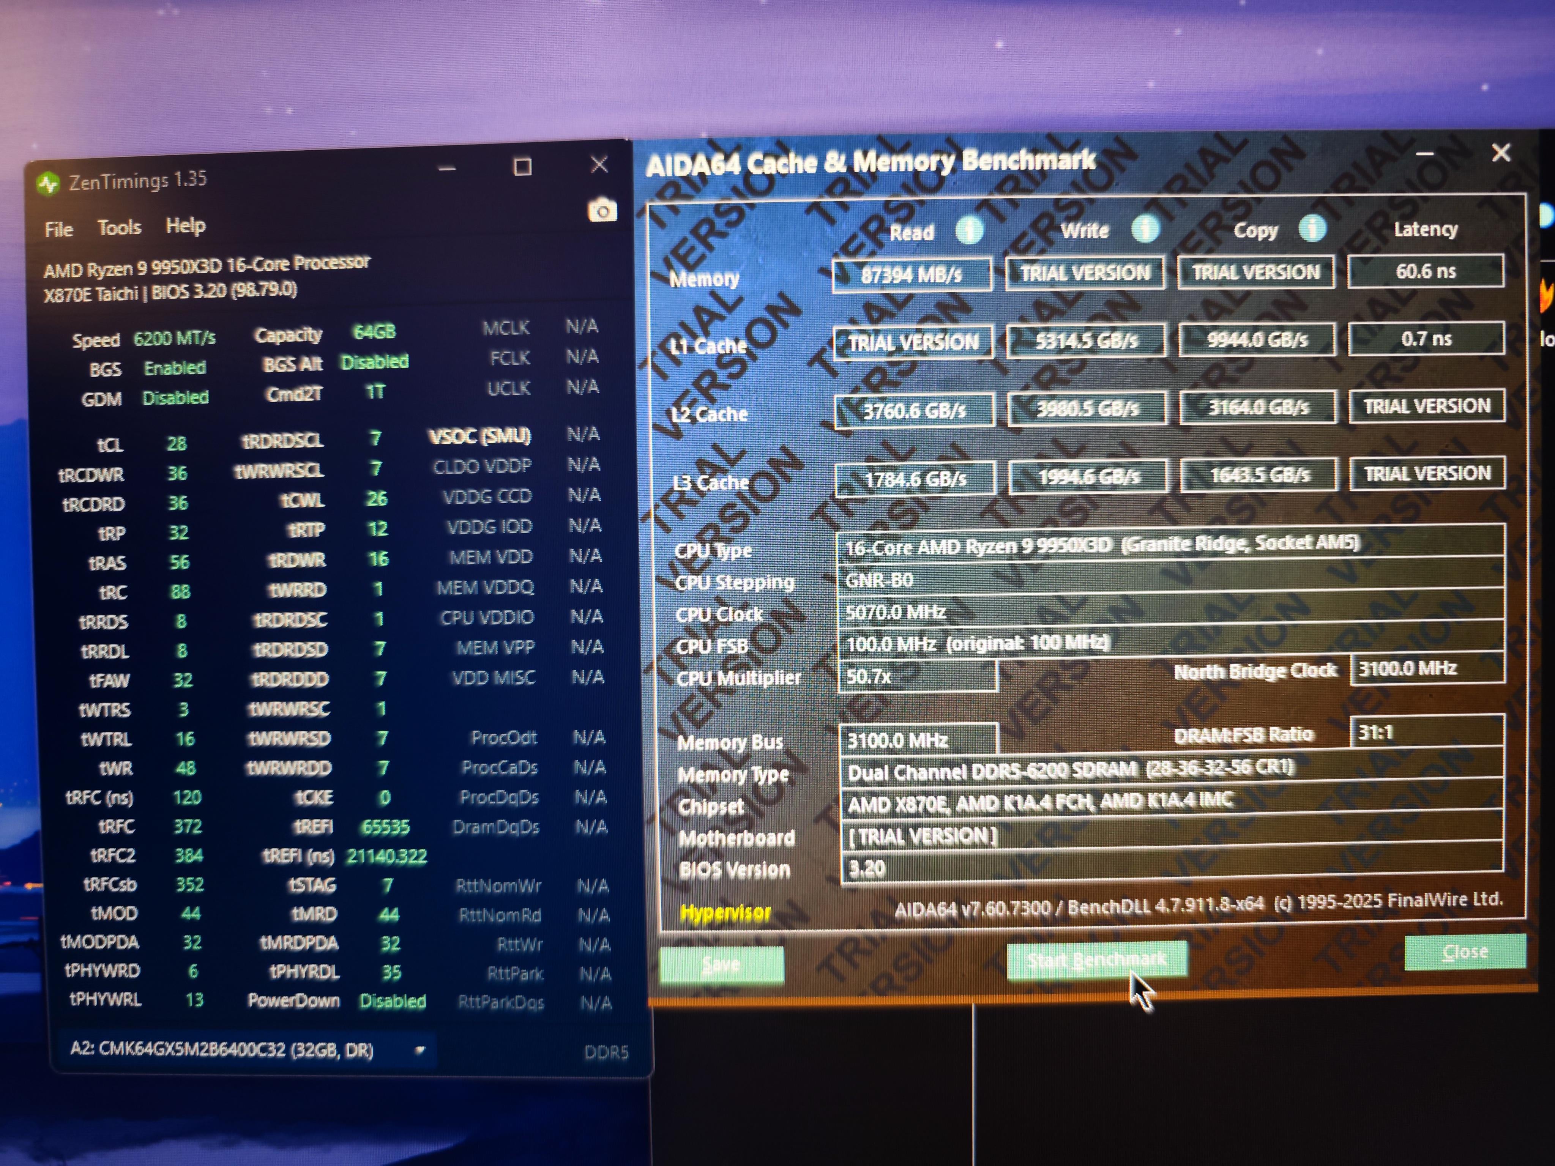
Task: Select L2 Cache copy value 3164.0 GB/s
Action: click(1259, 408)
